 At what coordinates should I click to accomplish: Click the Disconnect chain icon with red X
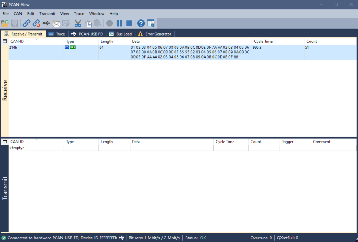tap(36, 23)
